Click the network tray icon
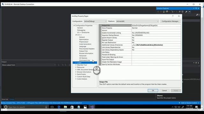Image resolution: width=204 pixels, height=114 pixels. coord(176,107)
